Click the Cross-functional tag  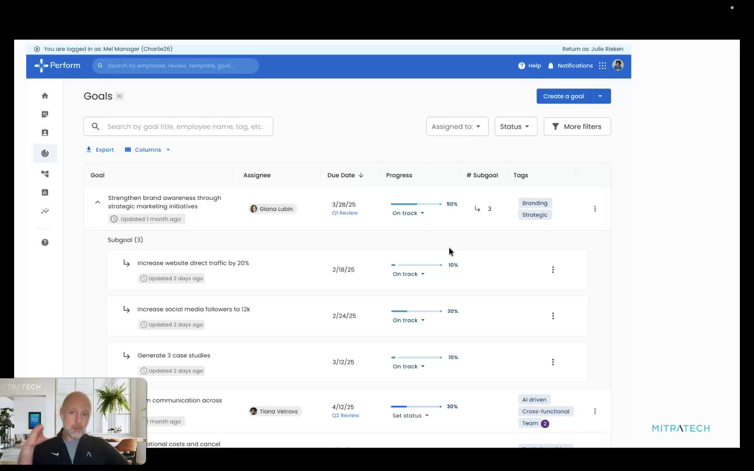pyautogui.click(x=546, y=411)
